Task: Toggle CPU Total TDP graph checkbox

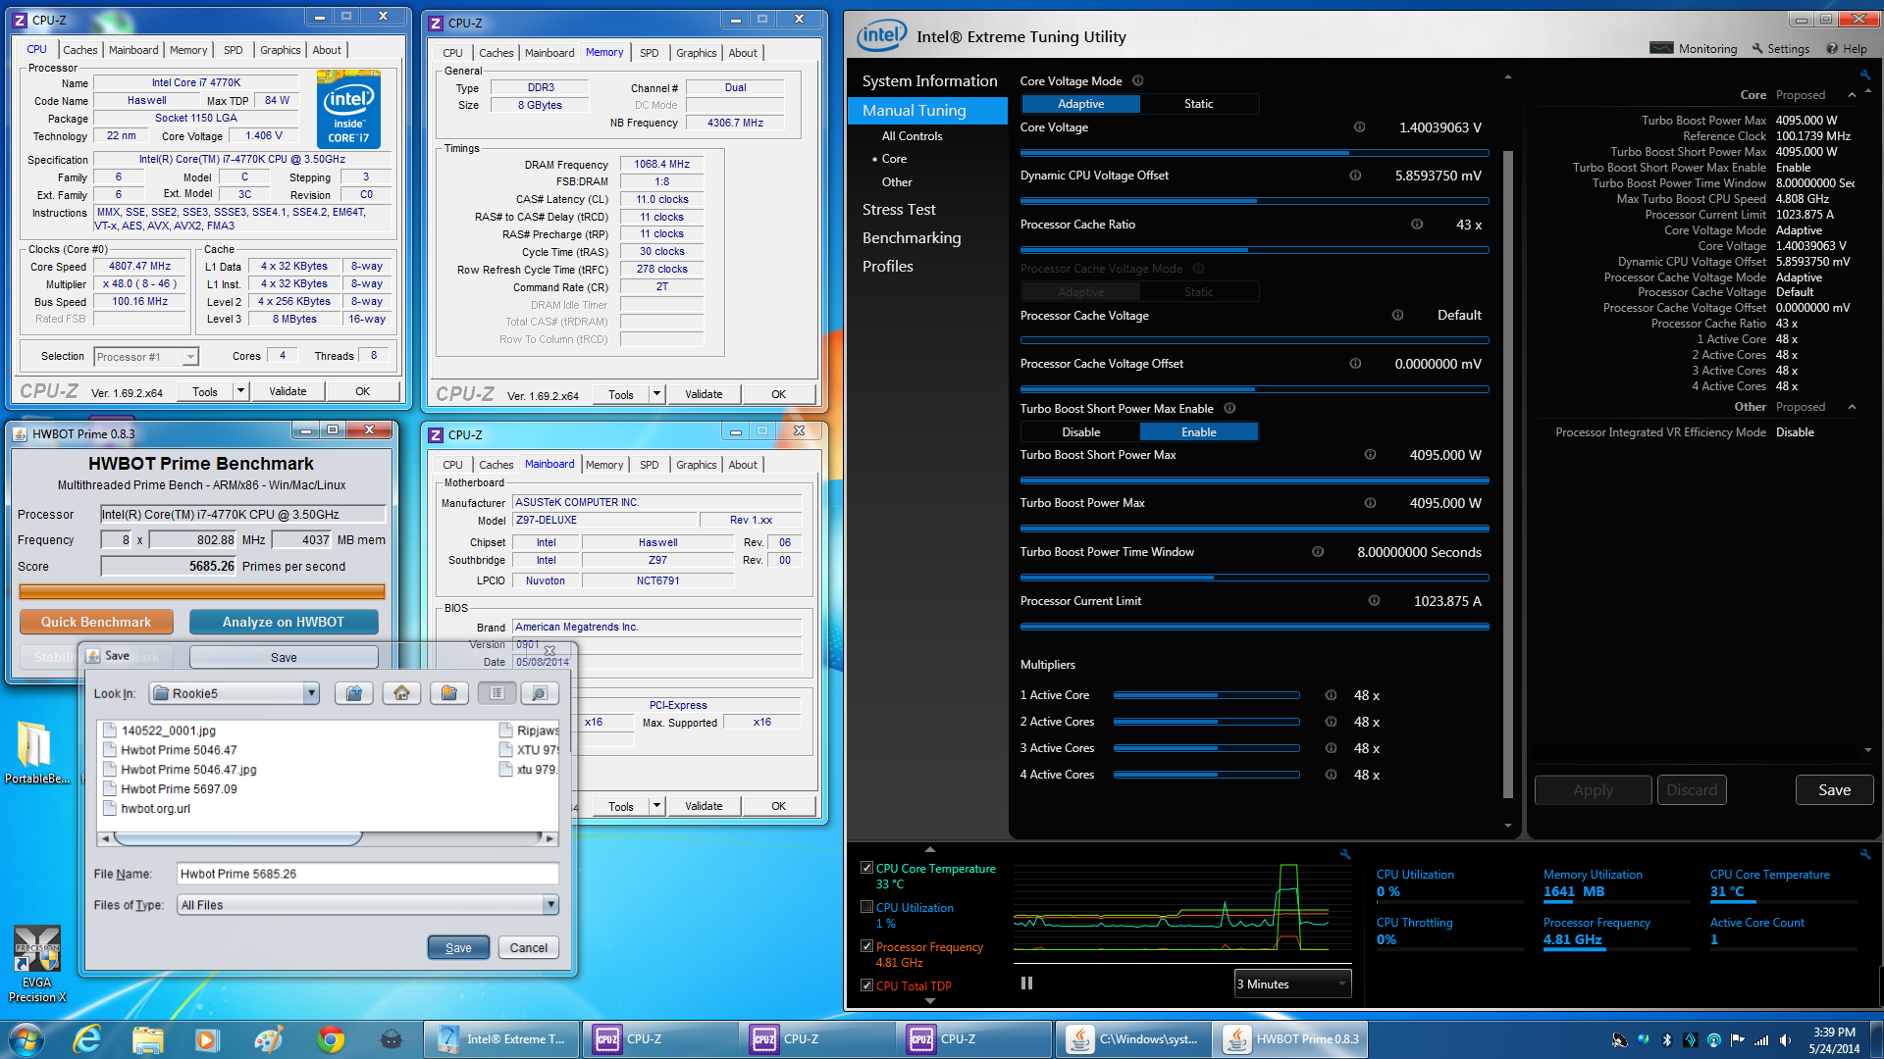Action: 866,985
